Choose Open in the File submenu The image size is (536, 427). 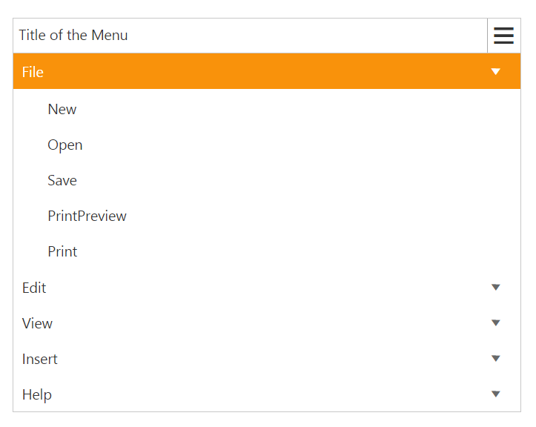(x=65, y=145)
